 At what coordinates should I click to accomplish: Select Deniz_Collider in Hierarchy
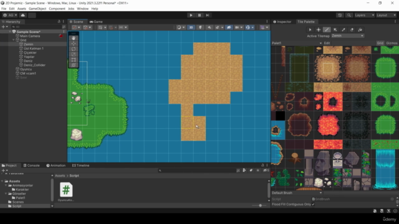pyautogui.click(x=34, y=65)
